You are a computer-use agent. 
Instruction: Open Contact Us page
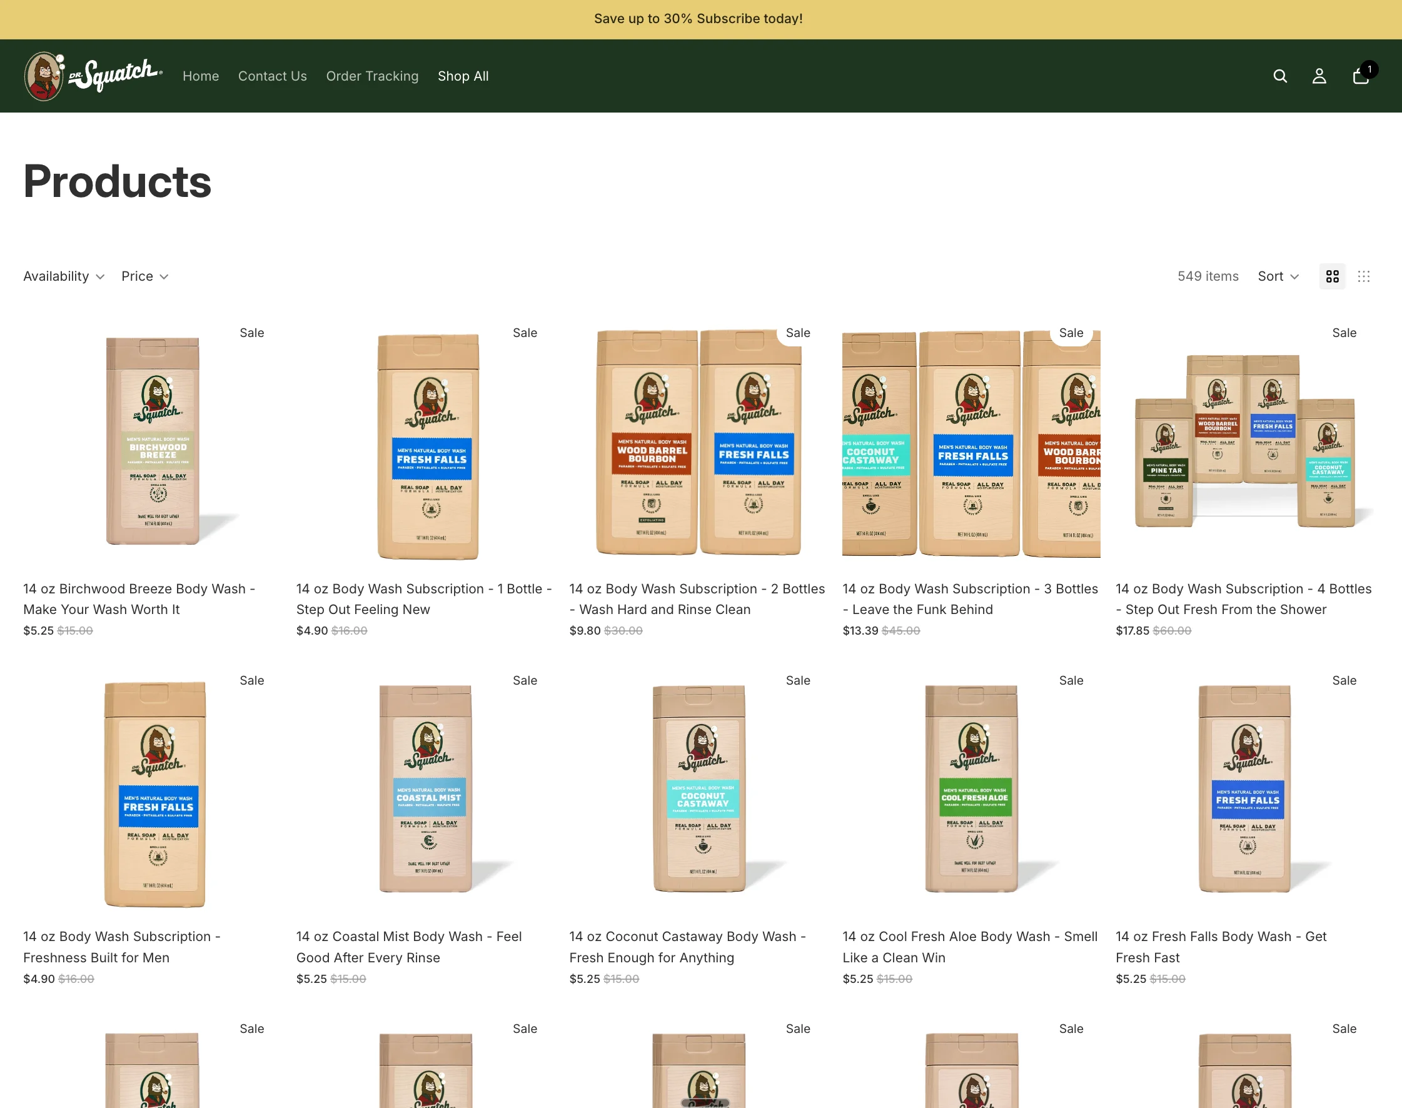(273, 76)
